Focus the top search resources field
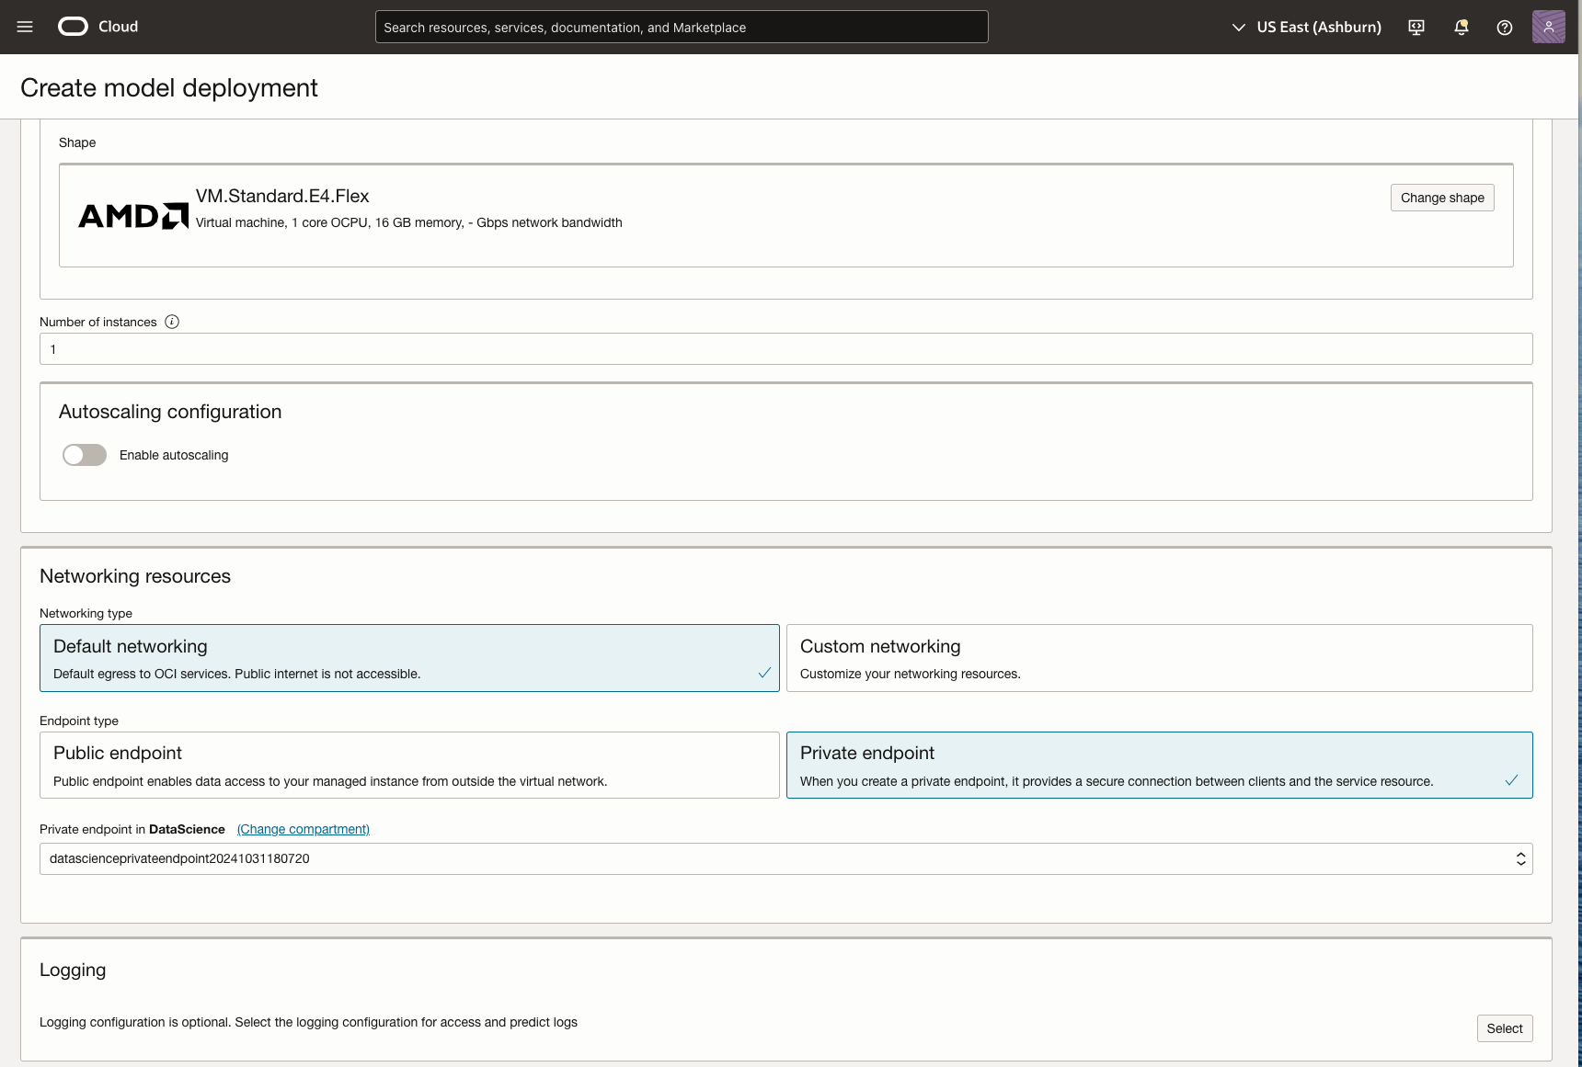 (x=682, y=28)
